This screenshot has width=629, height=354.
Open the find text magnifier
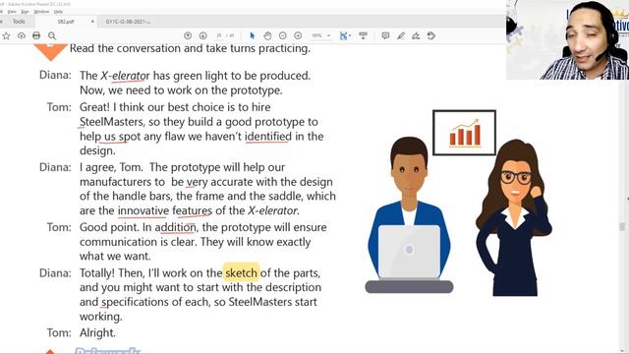pos(52,35)
